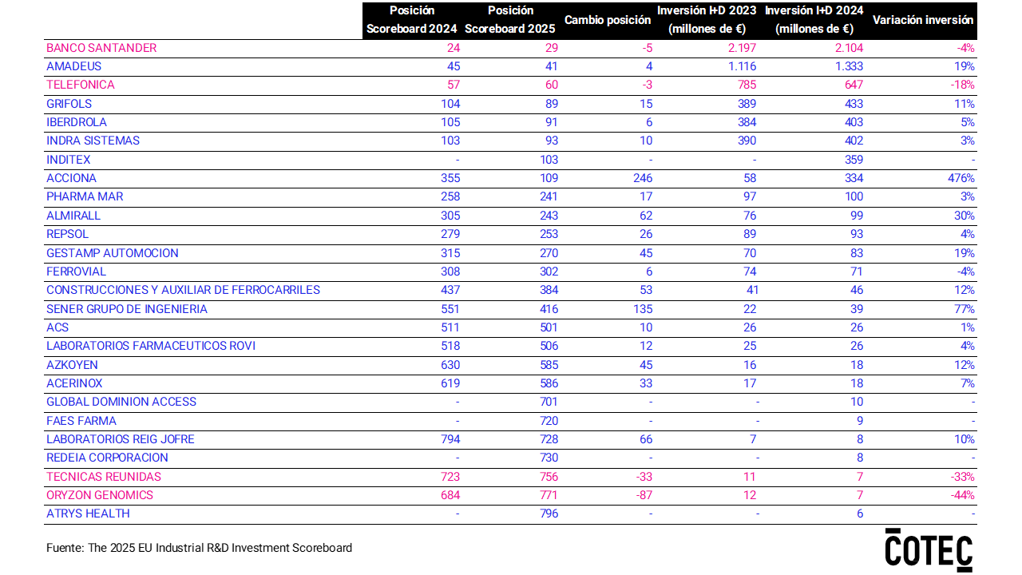Click the COTEC logo
This screenshot has height=575, width=1022.
(929, 549)
